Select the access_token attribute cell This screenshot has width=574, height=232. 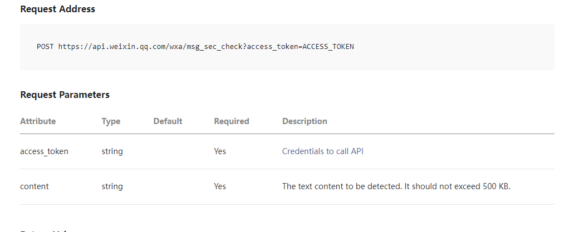coord(44,151)
